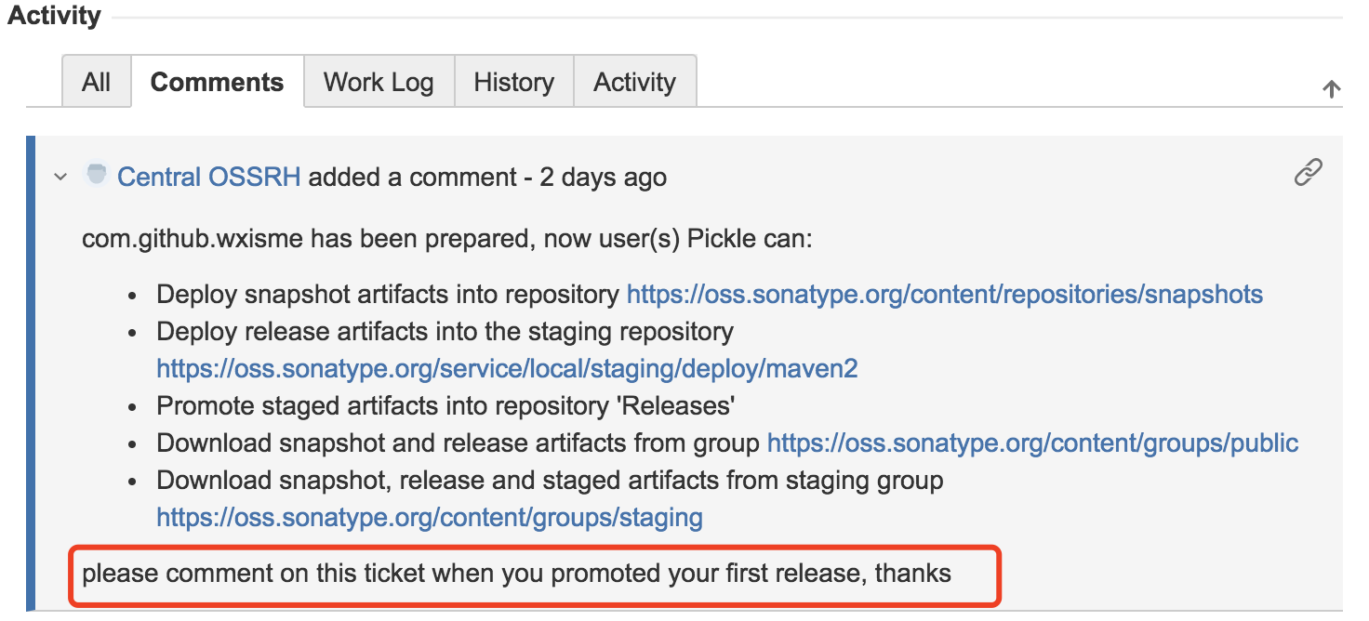Visit the content groups staging link
Image resolution: width=1369 pixels, height=621 pixels.
(429, 517)
